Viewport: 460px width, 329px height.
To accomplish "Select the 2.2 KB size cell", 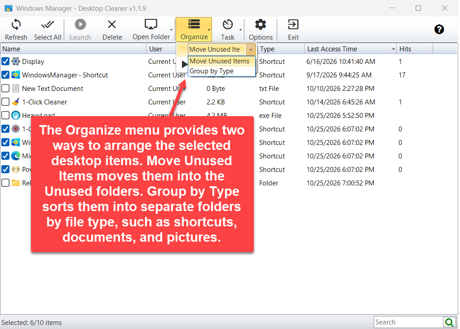I will point(216,102).
